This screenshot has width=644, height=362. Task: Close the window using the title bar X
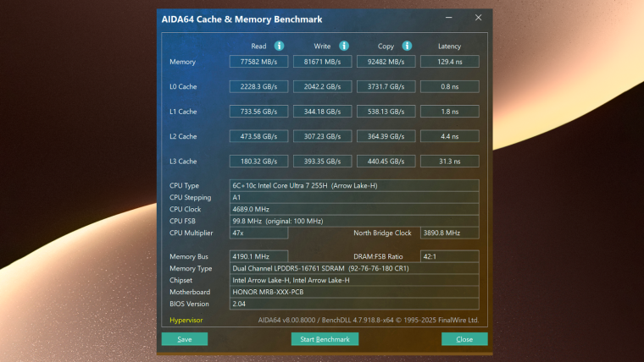479,18
